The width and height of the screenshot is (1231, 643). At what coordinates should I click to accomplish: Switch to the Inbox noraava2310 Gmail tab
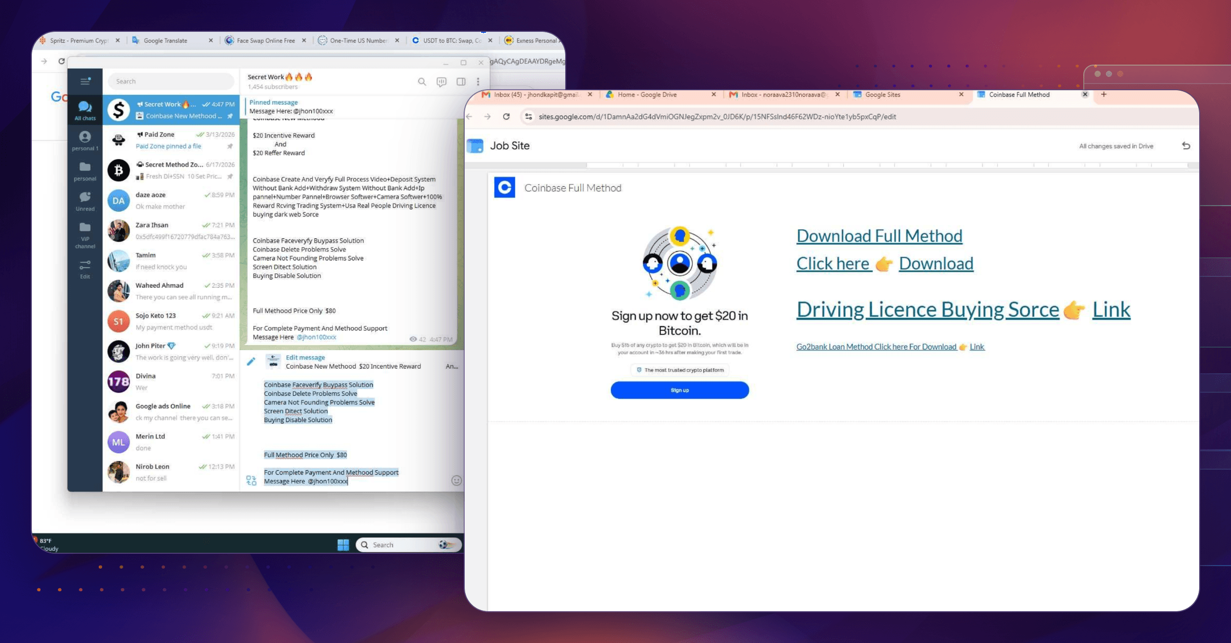[x=785, y=94]
